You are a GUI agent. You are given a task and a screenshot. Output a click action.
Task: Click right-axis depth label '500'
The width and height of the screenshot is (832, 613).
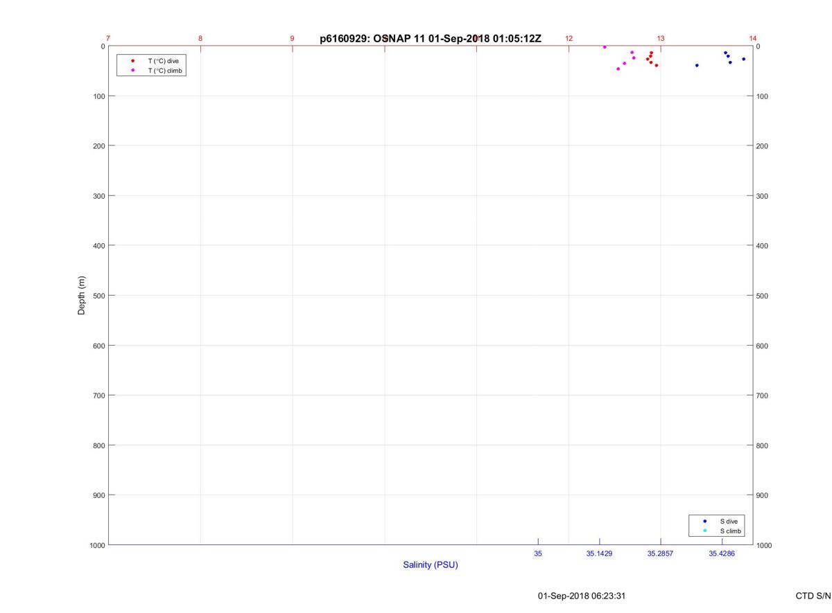point(763,296)
